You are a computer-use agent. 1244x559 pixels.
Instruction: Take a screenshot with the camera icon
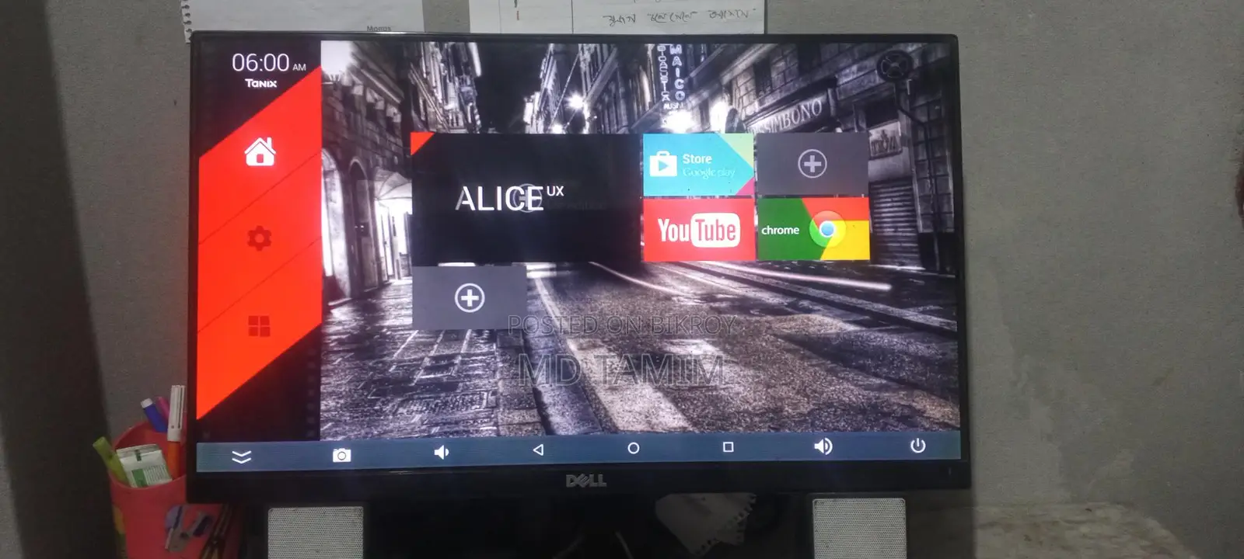pos(341,455)
